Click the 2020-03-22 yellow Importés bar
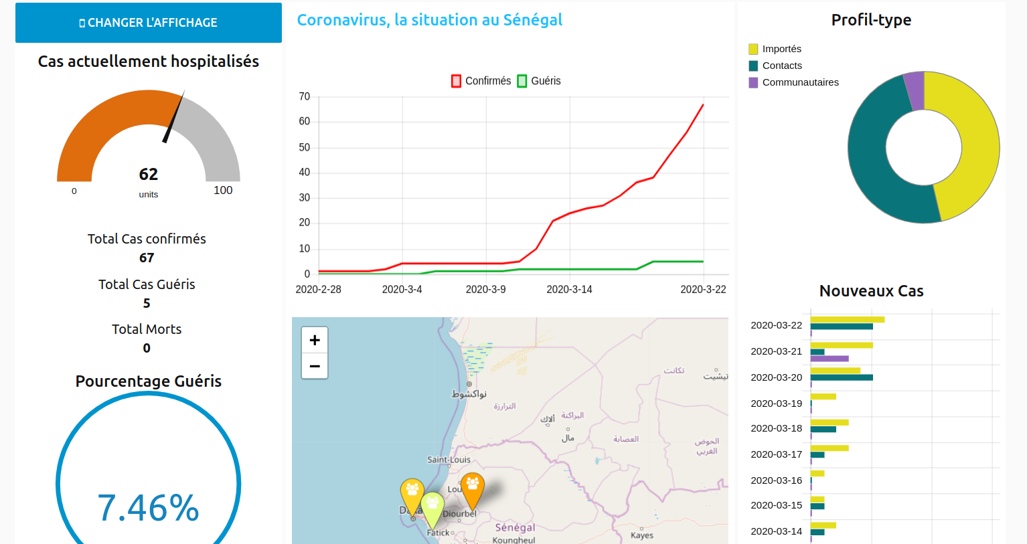Screen dimensions: 1027x544 (x=848, y=320)
